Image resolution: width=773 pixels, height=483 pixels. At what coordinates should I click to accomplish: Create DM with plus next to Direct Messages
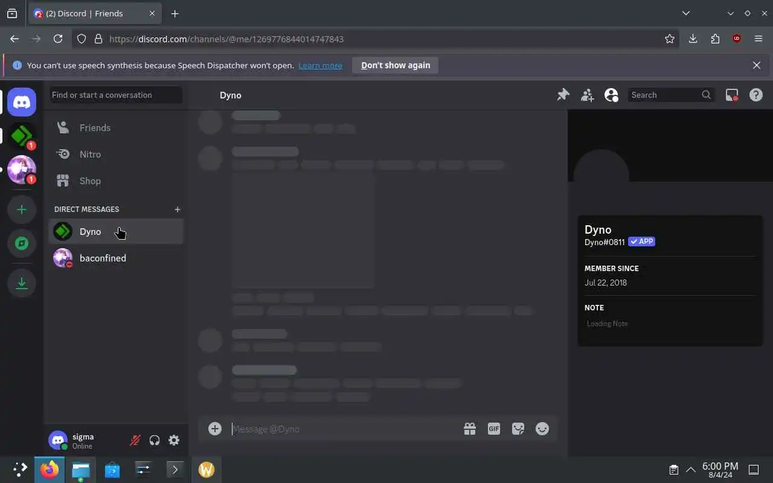coord(177,210)
